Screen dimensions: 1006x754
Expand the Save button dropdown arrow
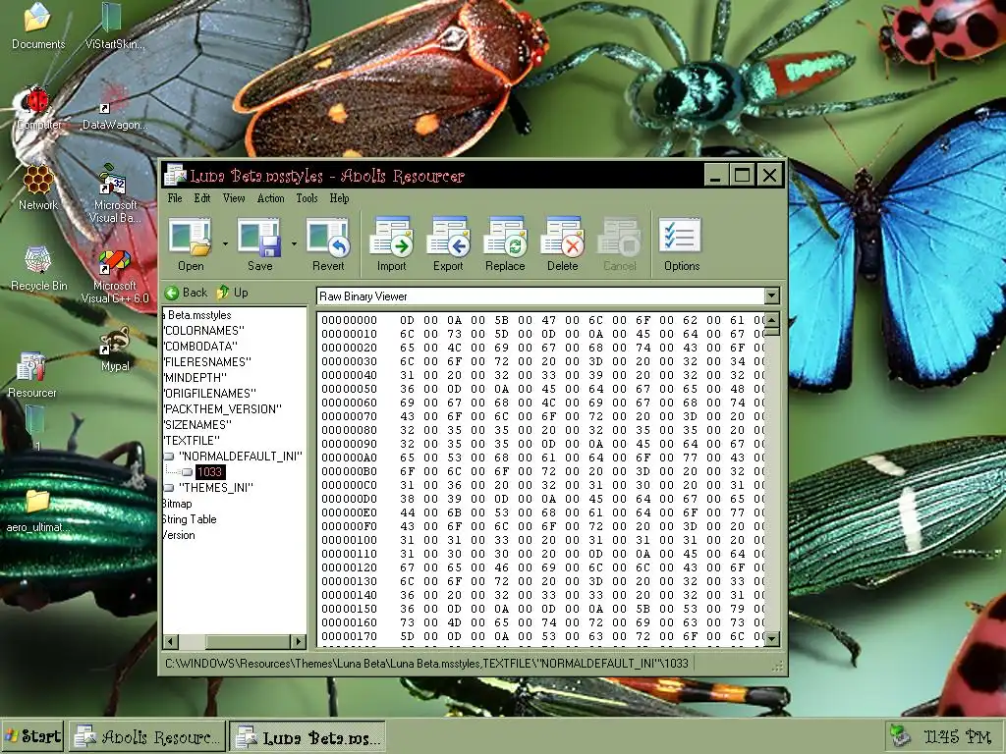tap(294, 243)
